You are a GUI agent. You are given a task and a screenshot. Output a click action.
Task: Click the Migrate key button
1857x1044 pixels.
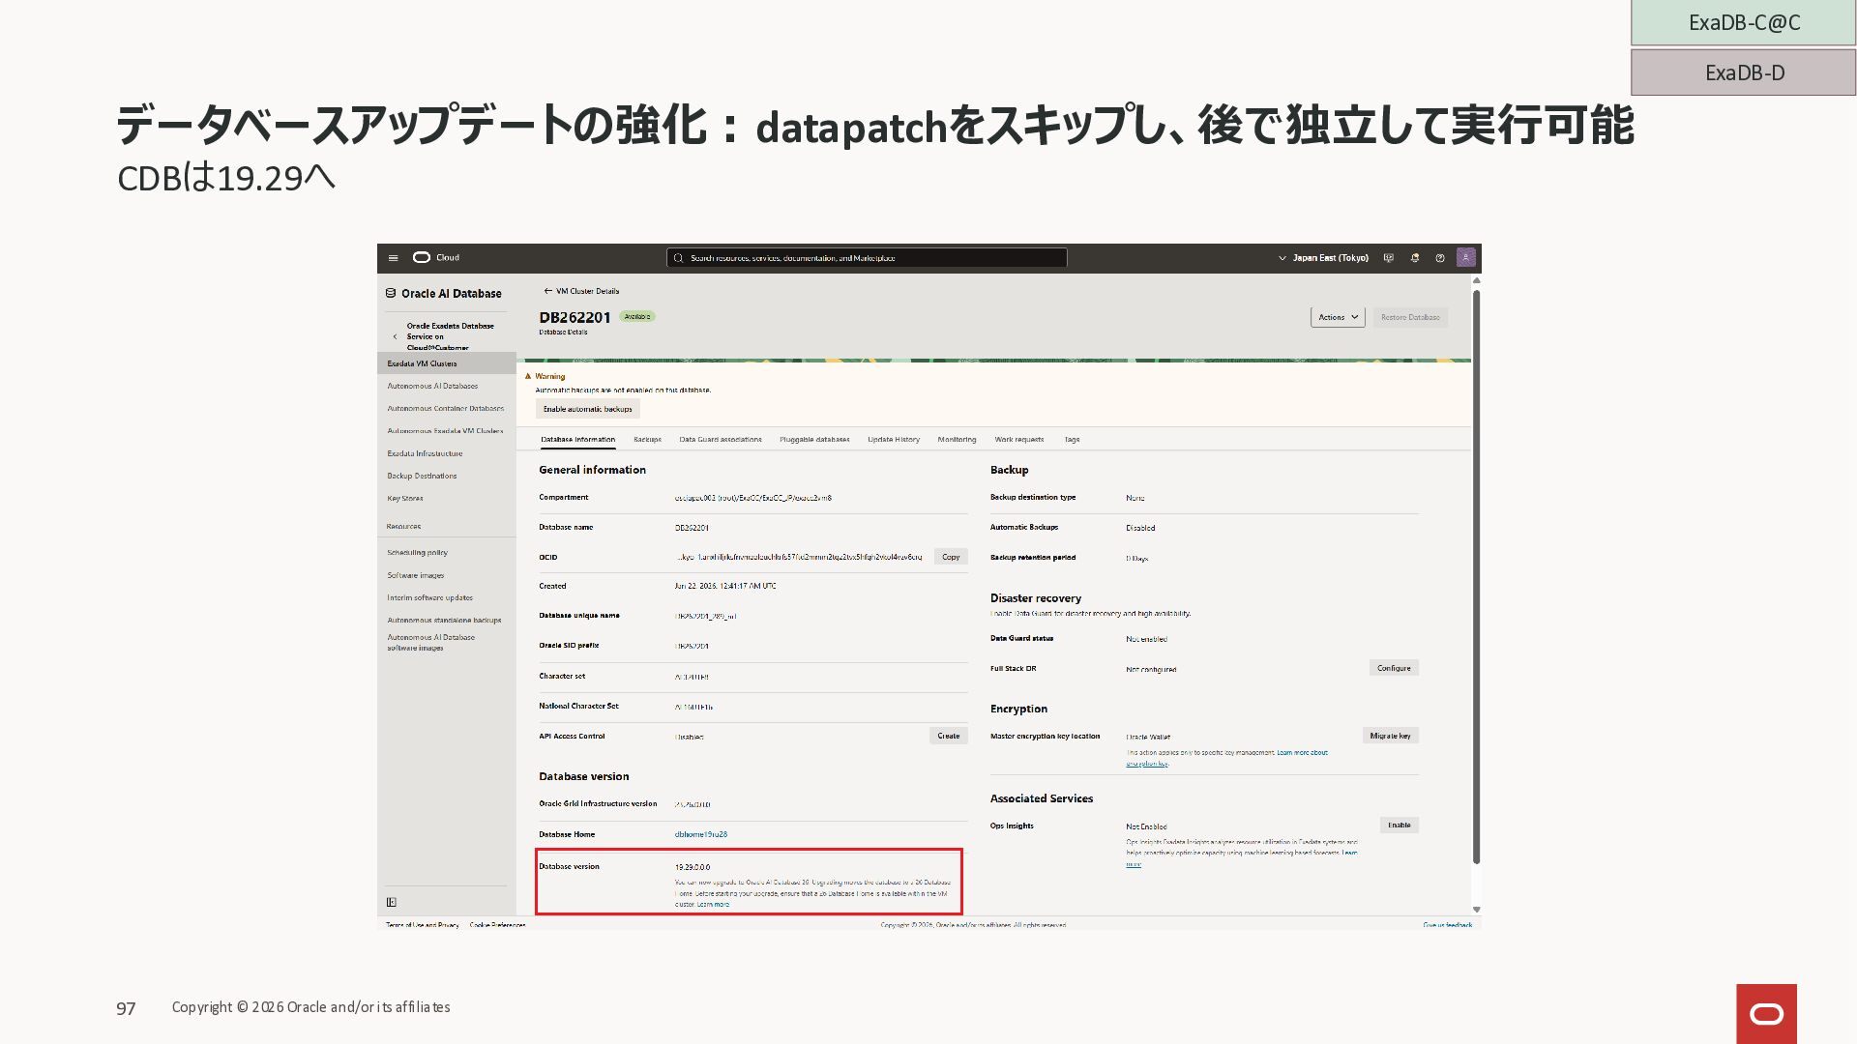click(1390, 736)
